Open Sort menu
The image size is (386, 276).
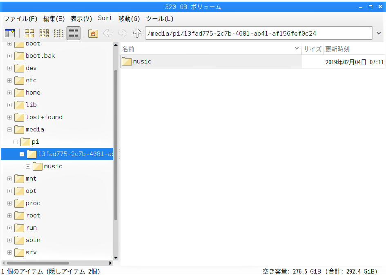click(105, 18)
